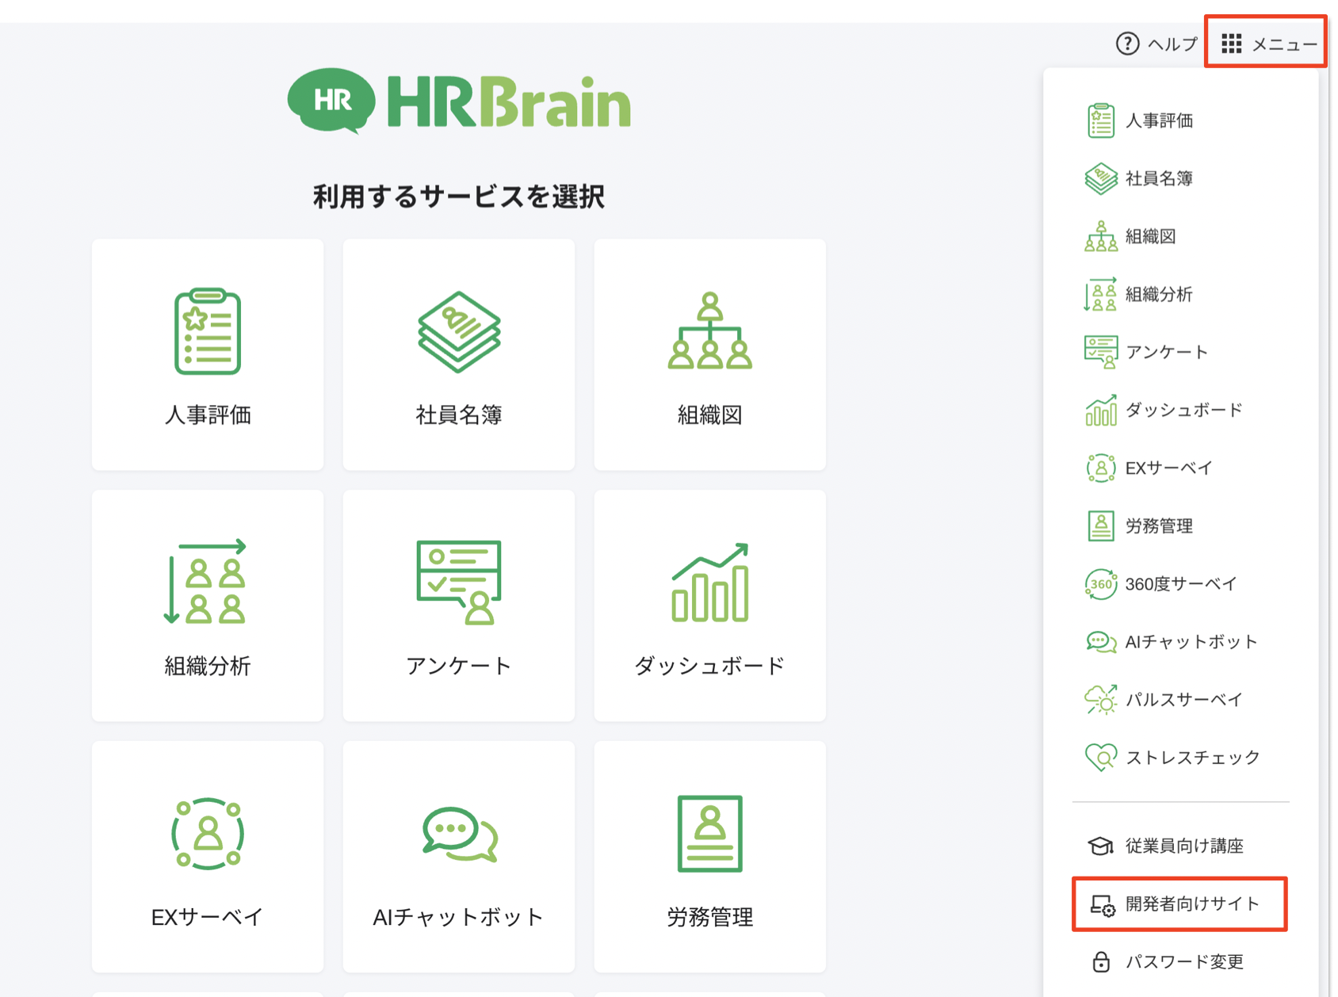The image size is (1338, 997).
Task: Open the 社員名簿 service card
Action: [x=459, y=354]
